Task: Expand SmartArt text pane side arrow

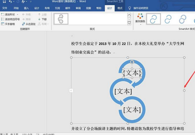Action: (x=71, y=91)
